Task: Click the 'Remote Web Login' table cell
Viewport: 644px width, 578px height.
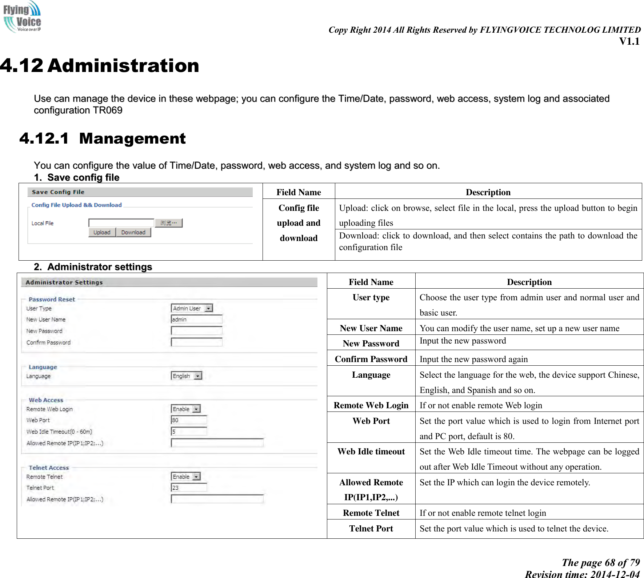Action: point(371,404)
